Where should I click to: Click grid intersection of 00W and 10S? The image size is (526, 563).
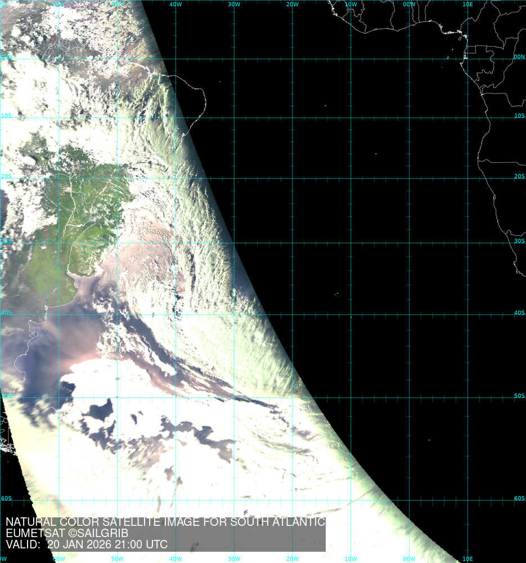[410, 118]
